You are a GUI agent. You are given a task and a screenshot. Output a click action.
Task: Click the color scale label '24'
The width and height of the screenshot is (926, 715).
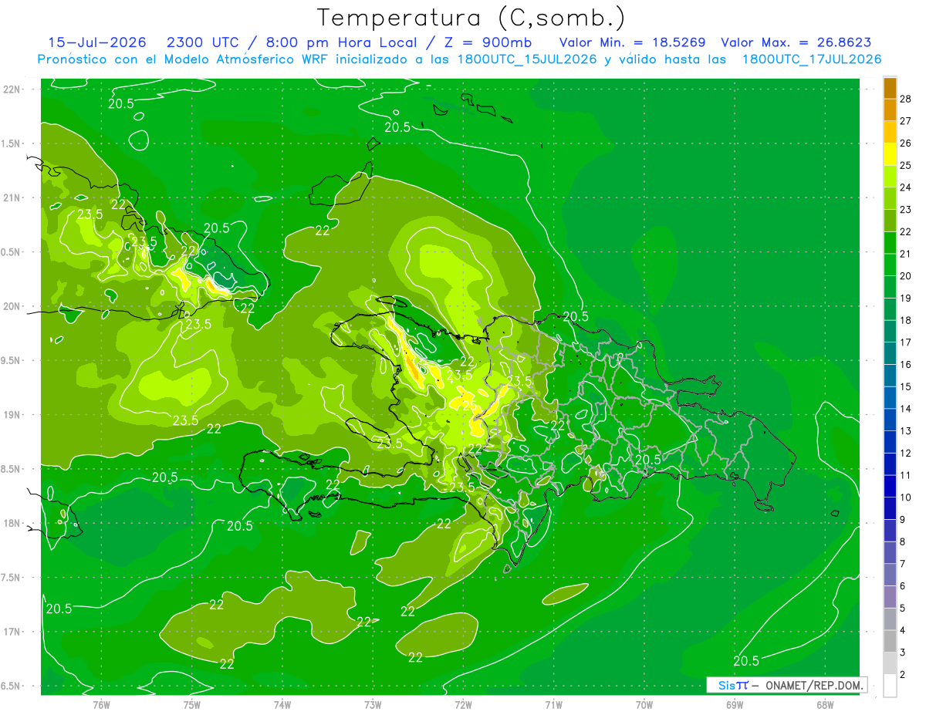click(x=905, y=187)
